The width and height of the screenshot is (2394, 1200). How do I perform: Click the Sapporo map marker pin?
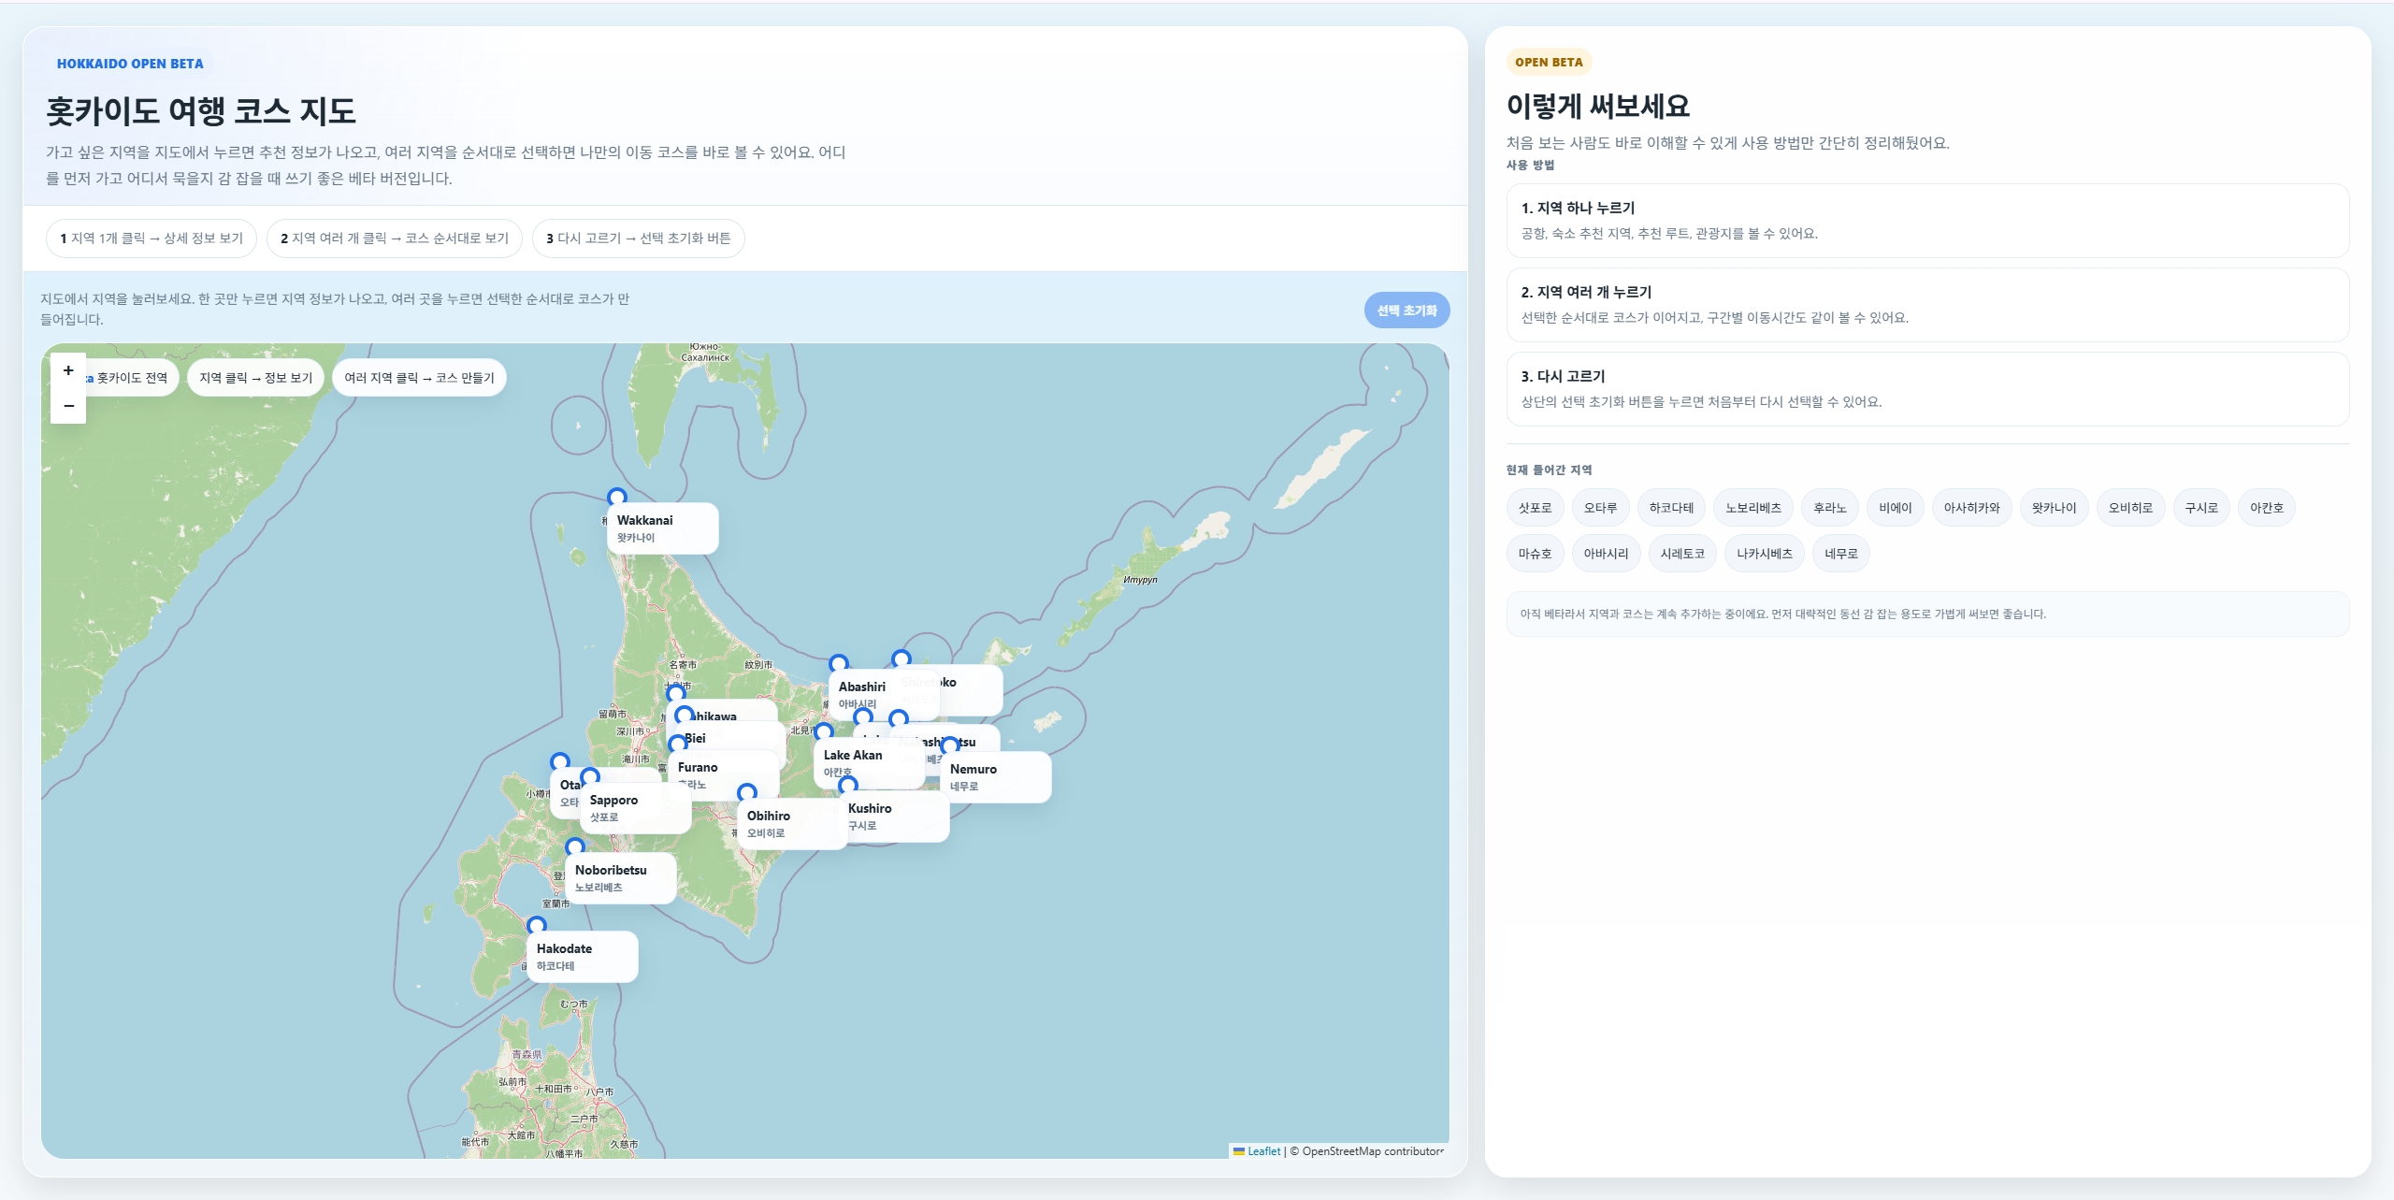point(589,776)
